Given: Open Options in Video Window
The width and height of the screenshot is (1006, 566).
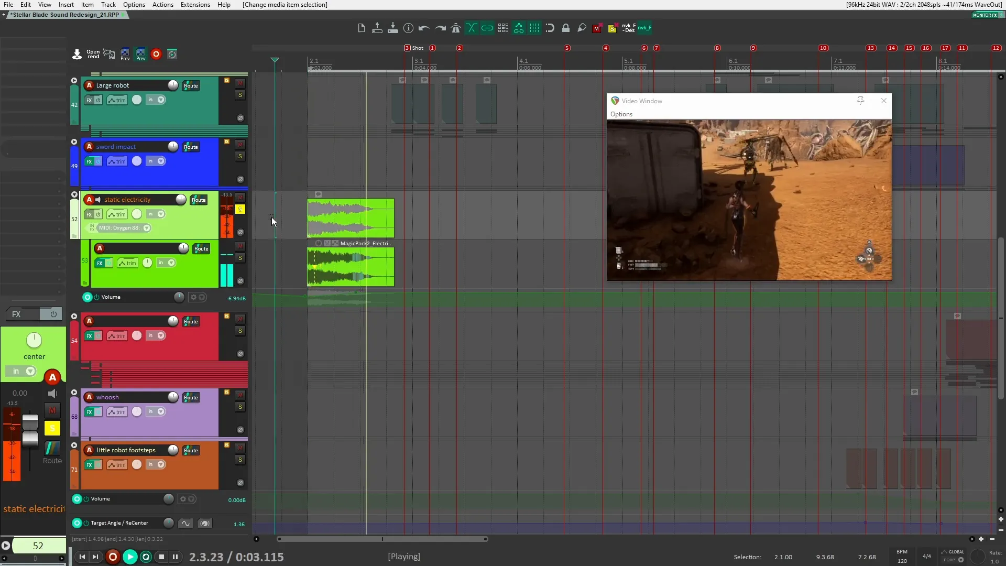Looking at the screenshot, I should click(621, 114).
